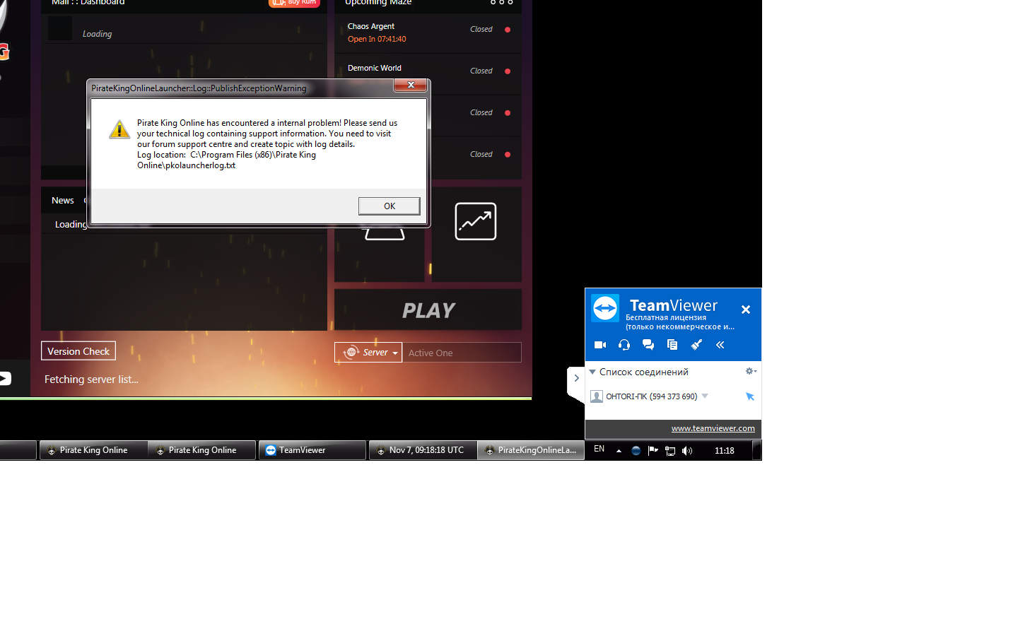Click the 11:18 taskbar clock
Screen dimensions: 1018x636
point(725,451)
